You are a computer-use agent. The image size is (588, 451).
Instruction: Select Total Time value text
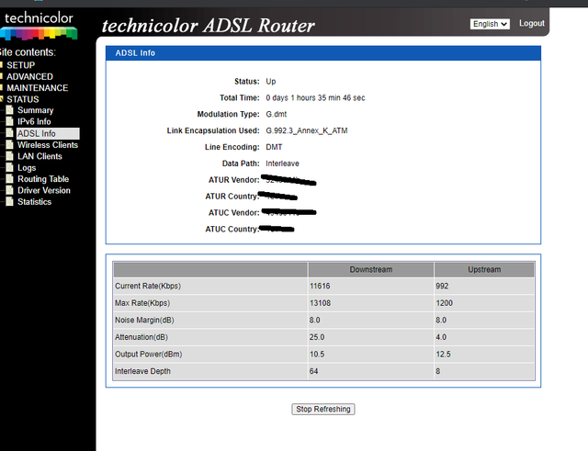click(315, 98)
